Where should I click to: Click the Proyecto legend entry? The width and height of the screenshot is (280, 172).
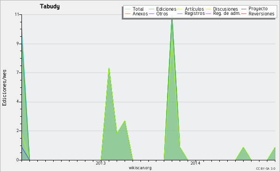258,9
